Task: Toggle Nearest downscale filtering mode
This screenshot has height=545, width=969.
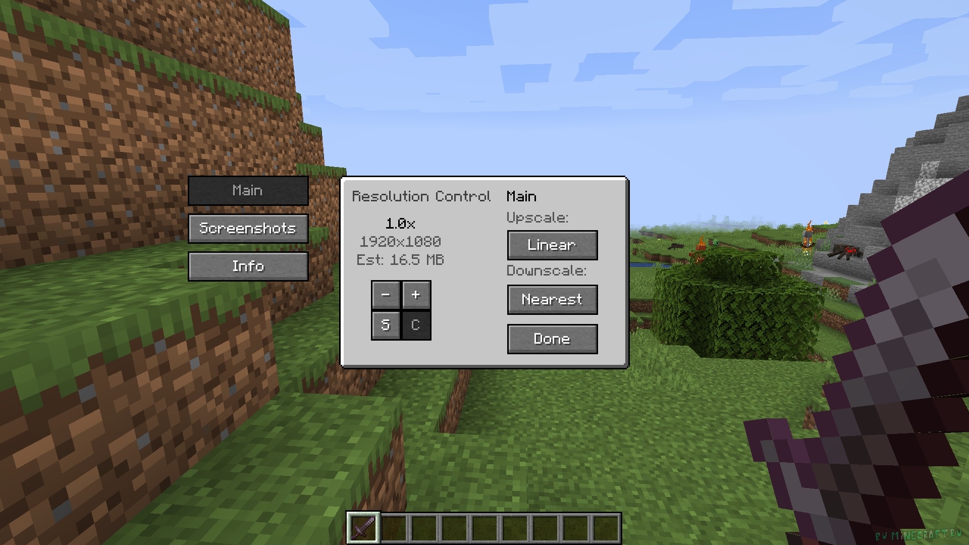Action: 553,298
